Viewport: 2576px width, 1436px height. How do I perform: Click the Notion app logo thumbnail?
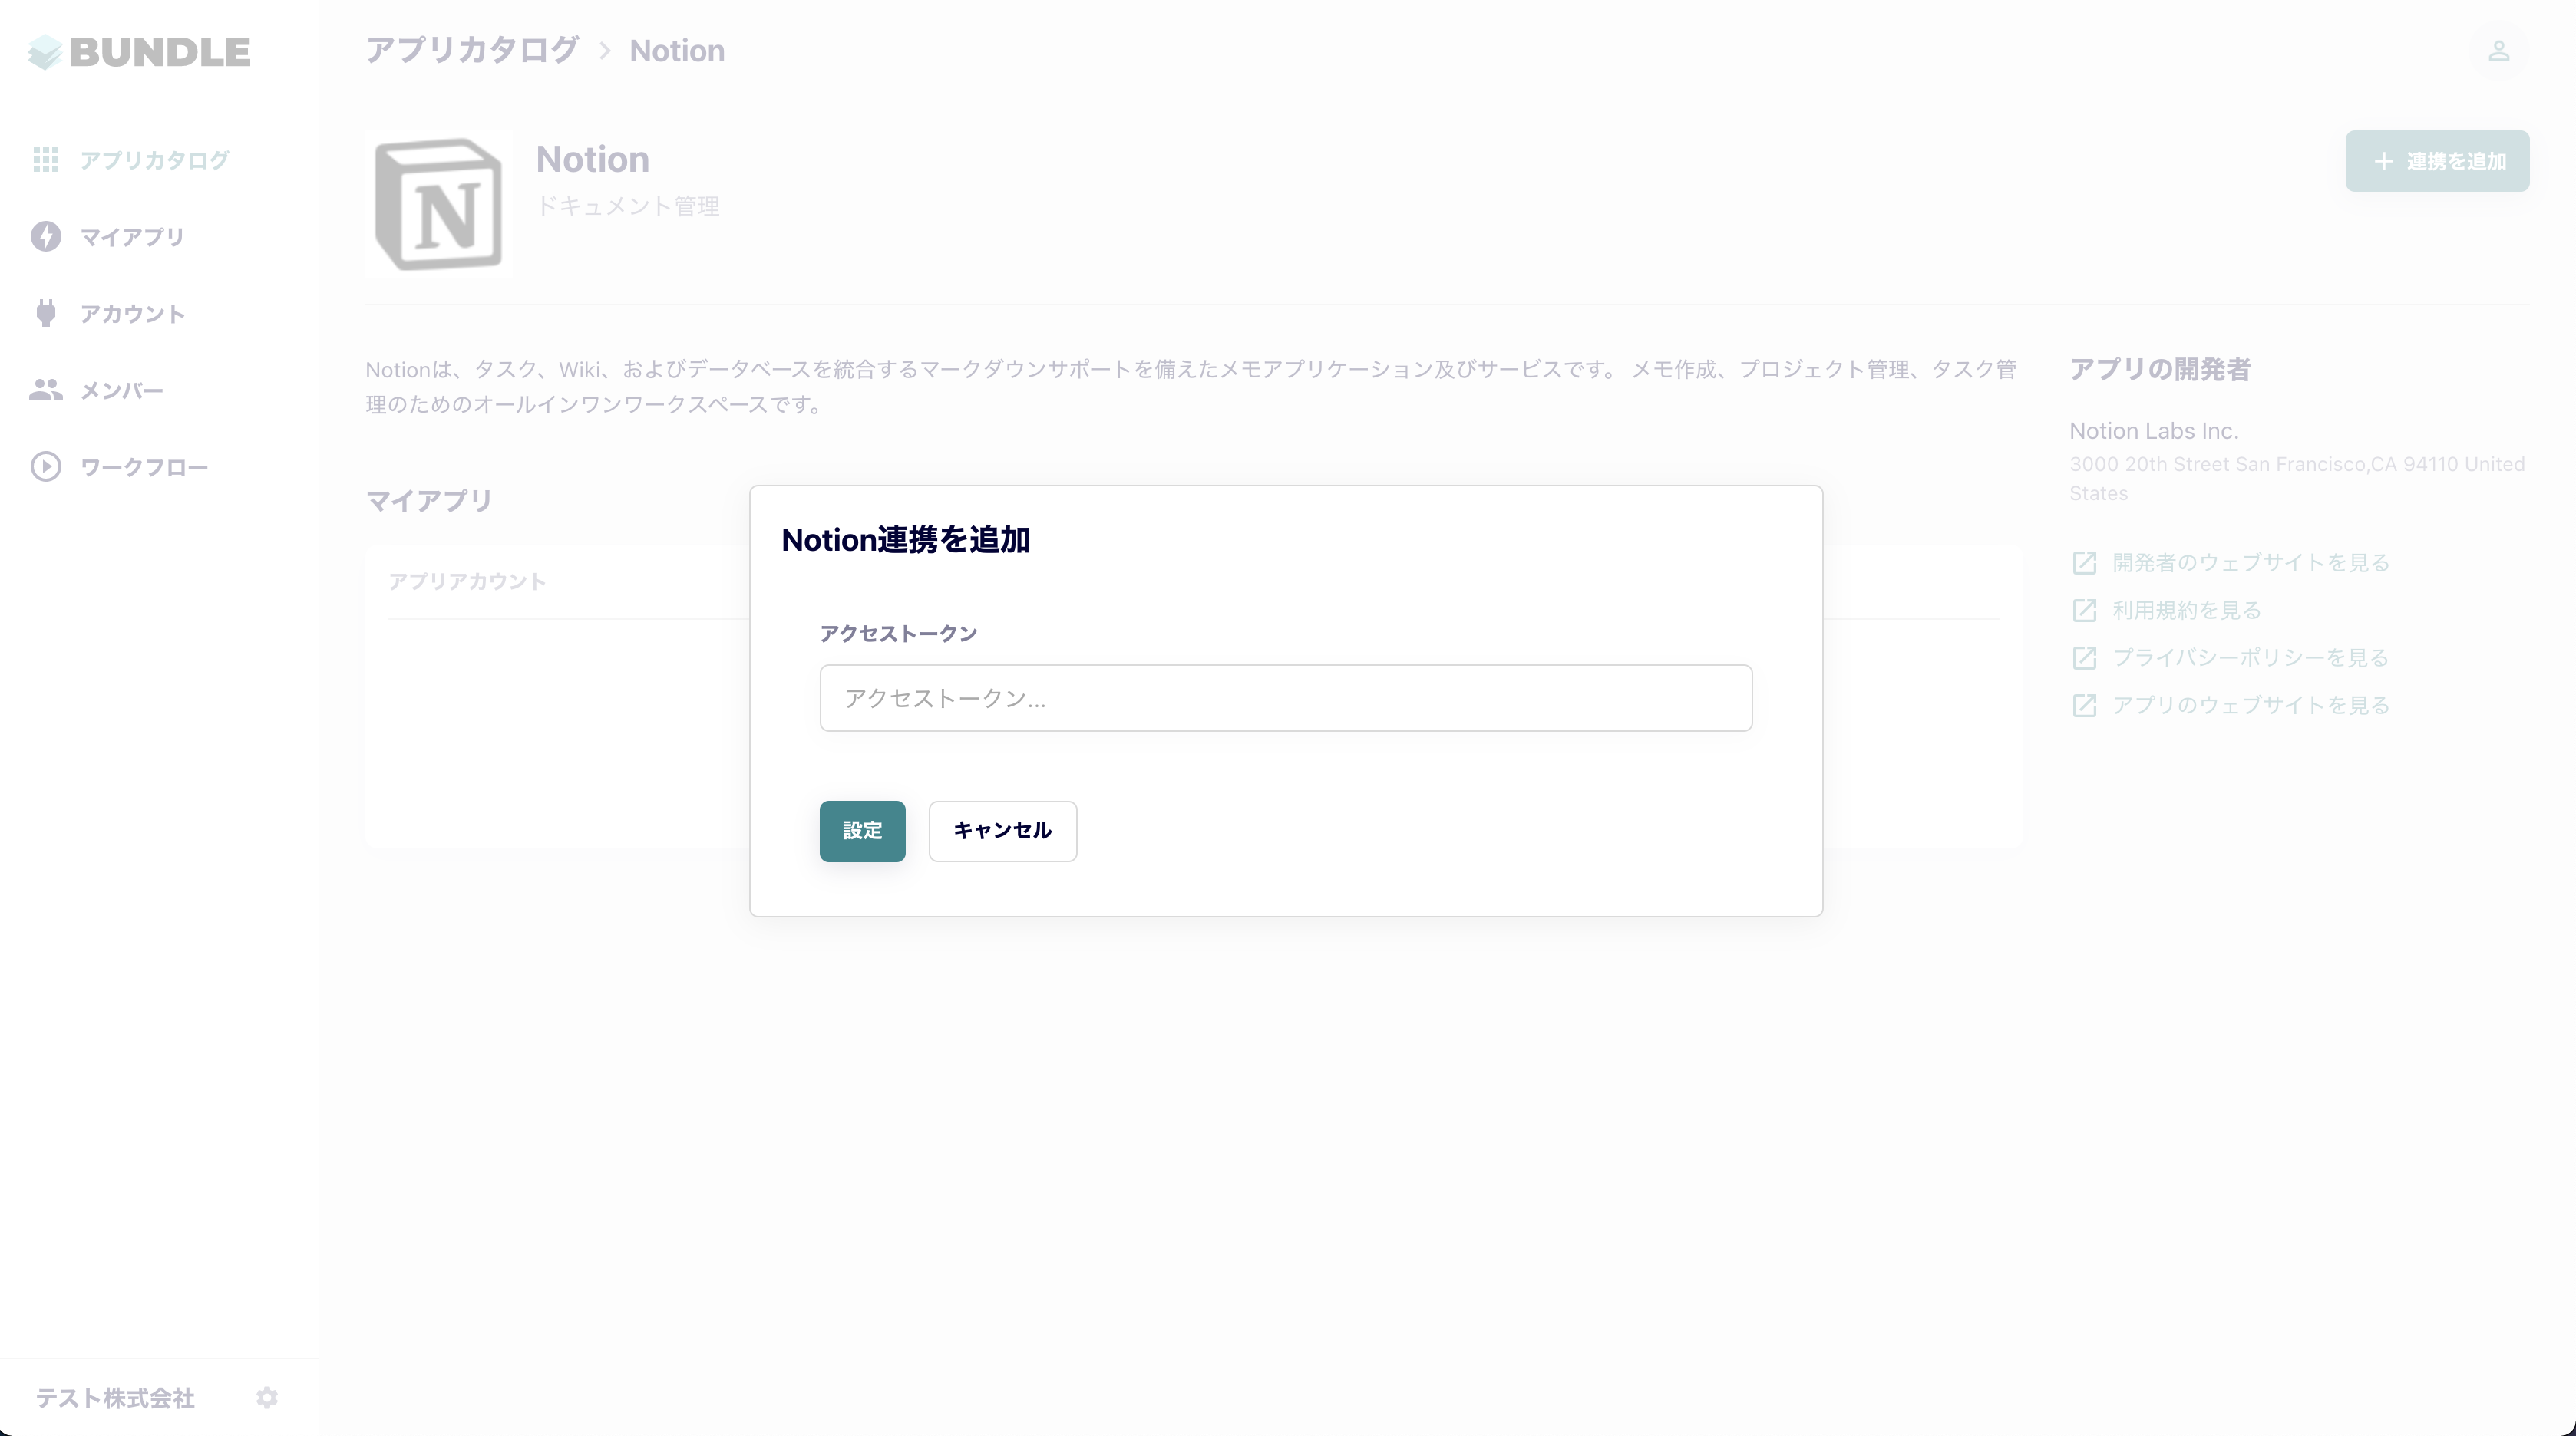tap(439, 204)
